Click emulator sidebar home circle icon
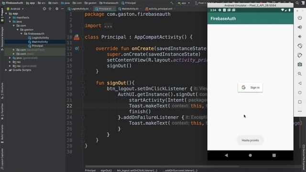Screen dimensions: 306x172 point(300,93)
